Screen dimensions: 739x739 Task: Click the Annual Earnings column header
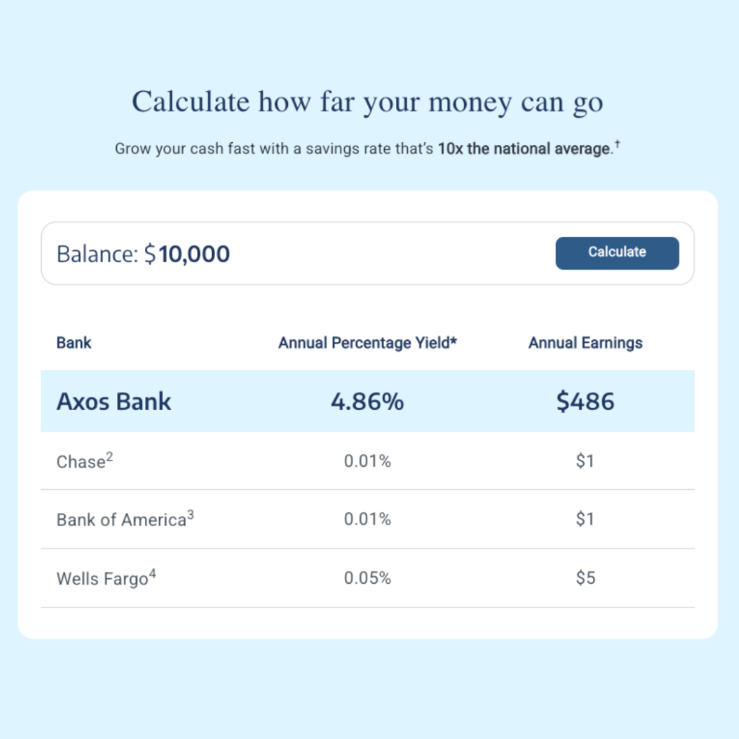click(585, 343)
